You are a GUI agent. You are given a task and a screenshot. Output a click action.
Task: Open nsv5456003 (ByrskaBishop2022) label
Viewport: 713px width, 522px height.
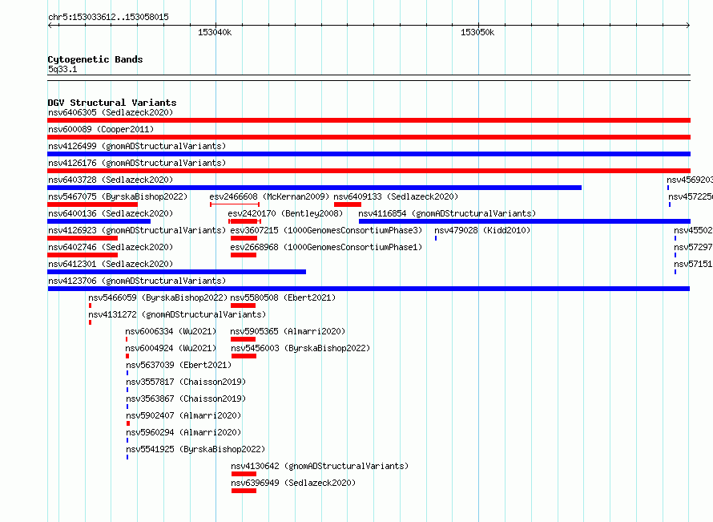tap(300, 348)
